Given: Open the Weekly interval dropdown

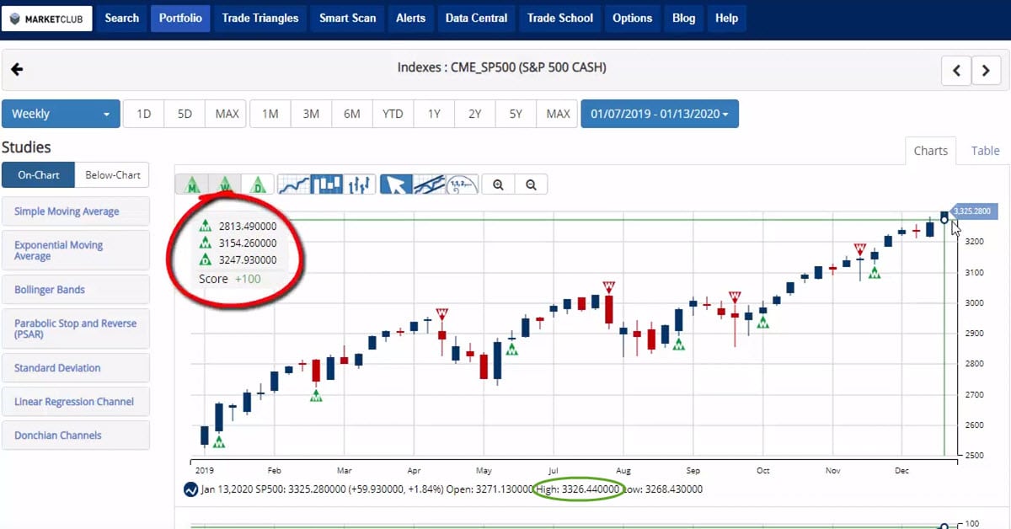Looking at the screenshot, I should [x=61, y=114].
